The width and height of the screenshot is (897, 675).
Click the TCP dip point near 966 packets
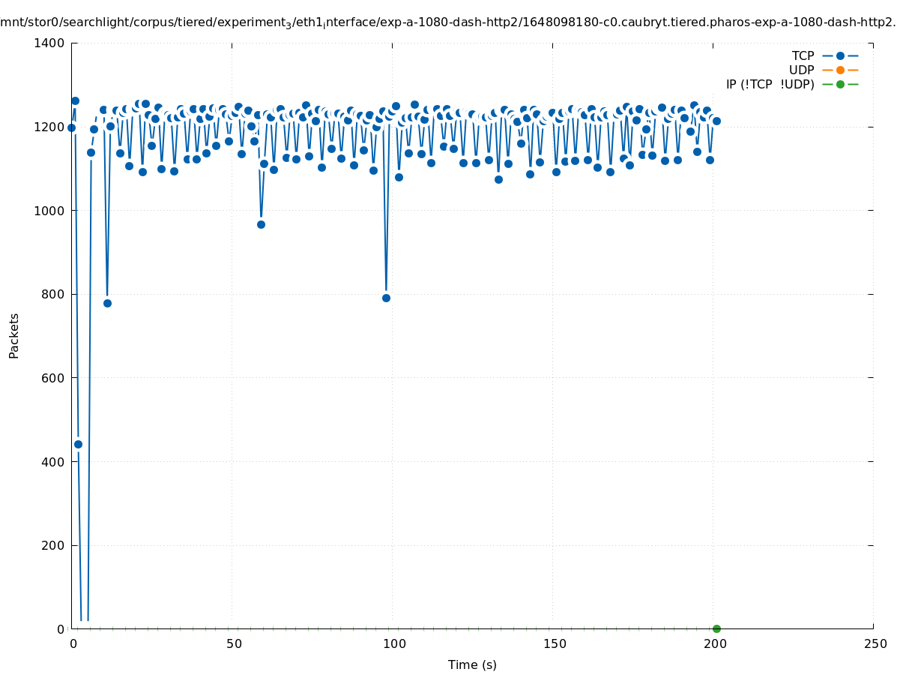pyautogui.click(x=261, y=224)
